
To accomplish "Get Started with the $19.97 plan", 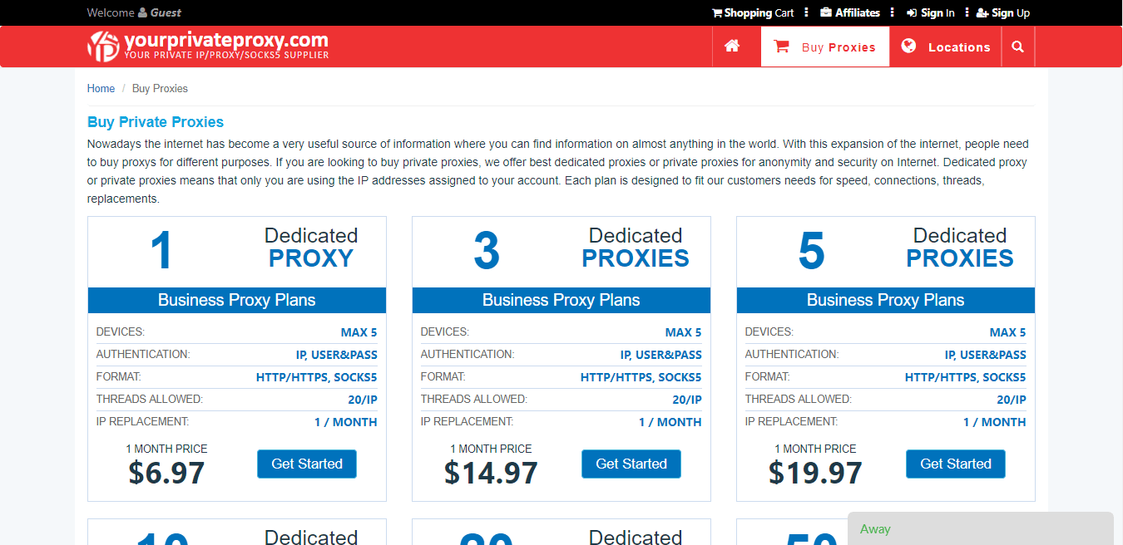I will click(956, 464).
